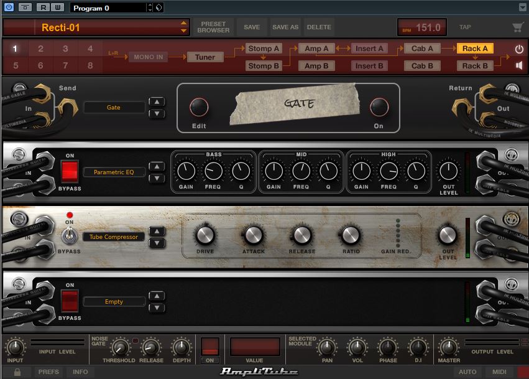This screenshot has width=529, height=379.
Task: Open the Program 0 dropdown
Action: 149,7
